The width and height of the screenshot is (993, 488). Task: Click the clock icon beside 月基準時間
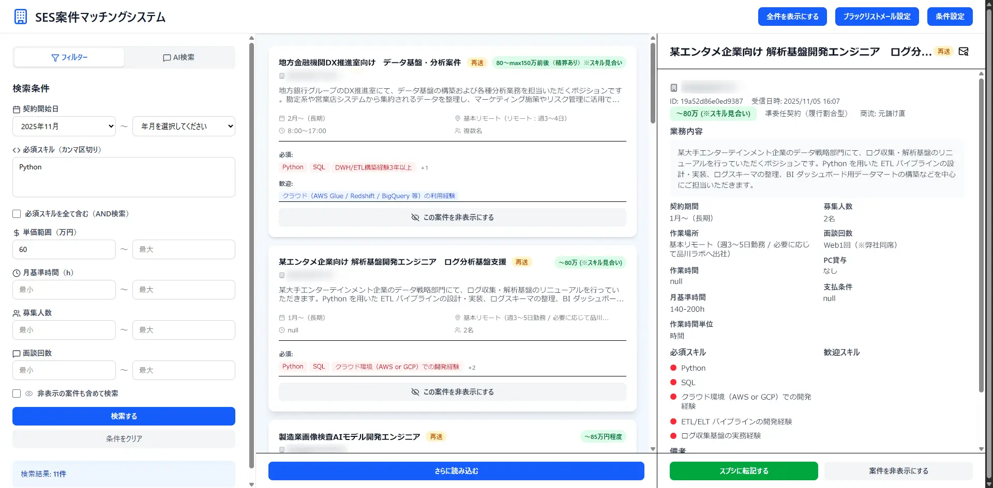(17, 273)
